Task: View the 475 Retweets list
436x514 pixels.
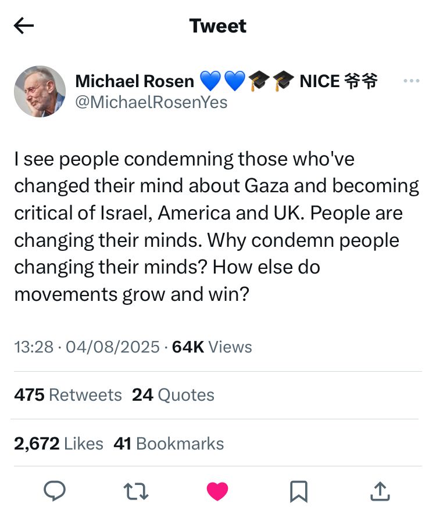Action: click(68, 395)
